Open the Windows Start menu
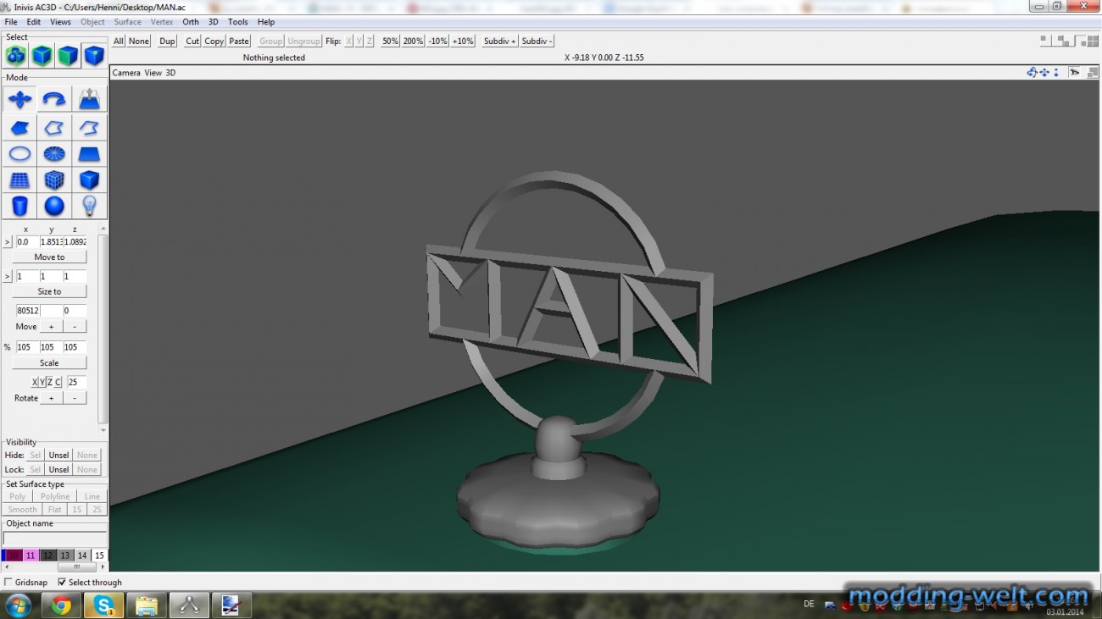 pyautogui.click(x=18, y=605)
